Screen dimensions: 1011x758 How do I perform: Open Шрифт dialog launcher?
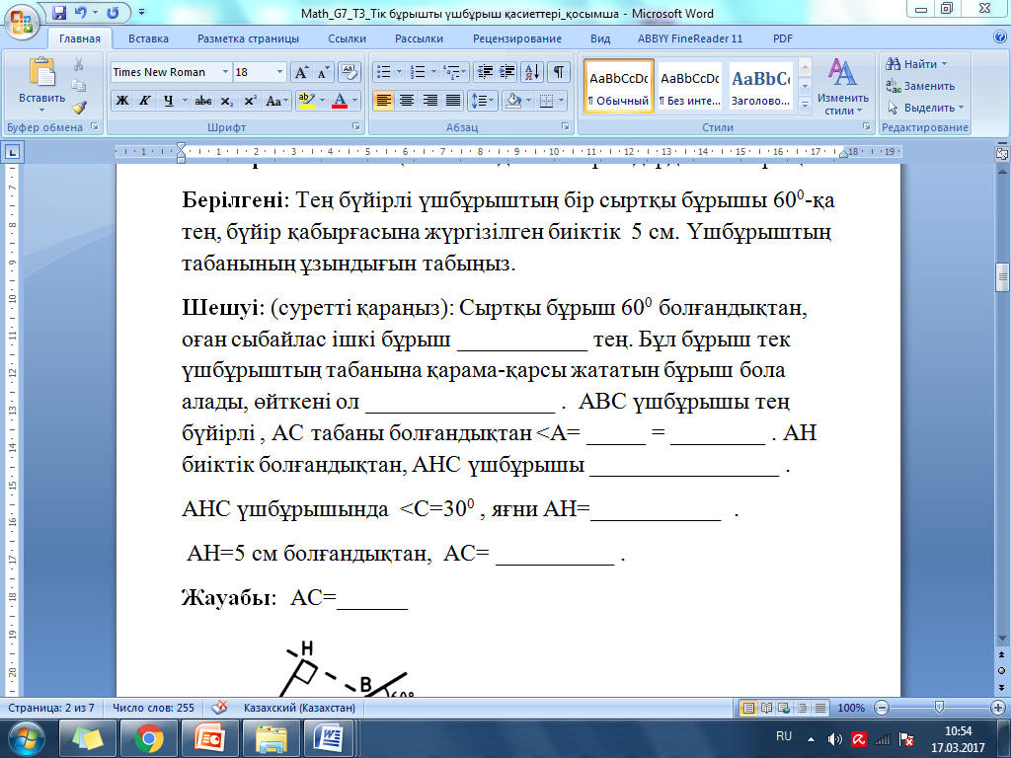point(355,127)
